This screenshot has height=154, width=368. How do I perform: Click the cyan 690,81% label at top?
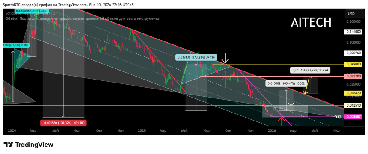coord(31,11)
